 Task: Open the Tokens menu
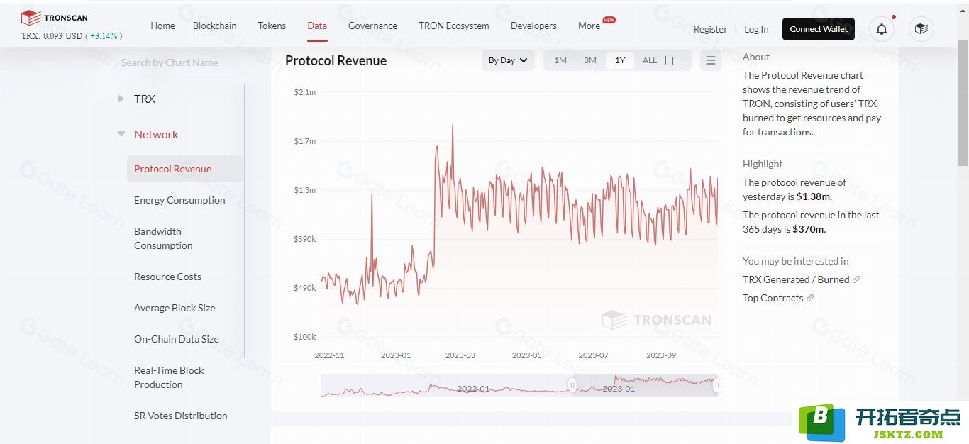[272, 26]
